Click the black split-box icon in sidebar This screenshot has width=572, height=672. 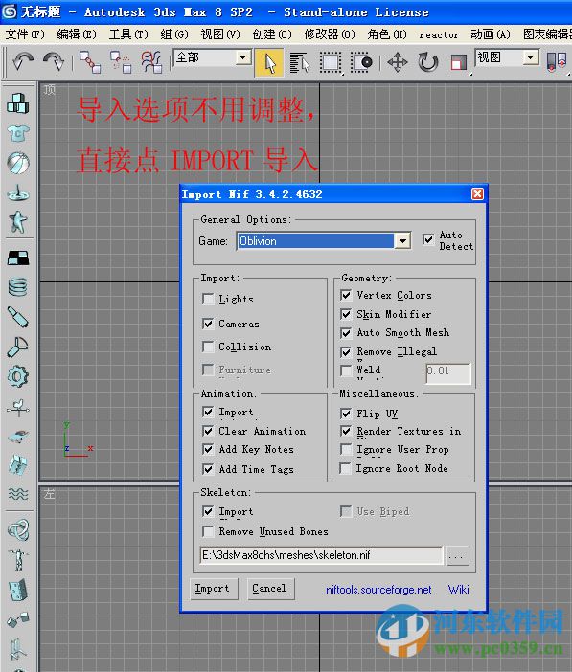click(18, 258)
